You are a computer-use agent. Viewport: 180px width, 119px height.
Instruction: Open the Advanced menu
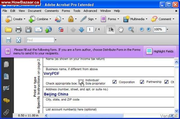90,11
